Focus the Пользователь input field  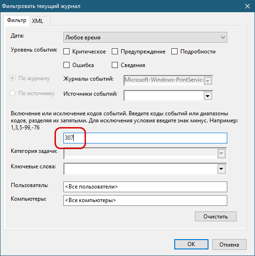(145, 187)
